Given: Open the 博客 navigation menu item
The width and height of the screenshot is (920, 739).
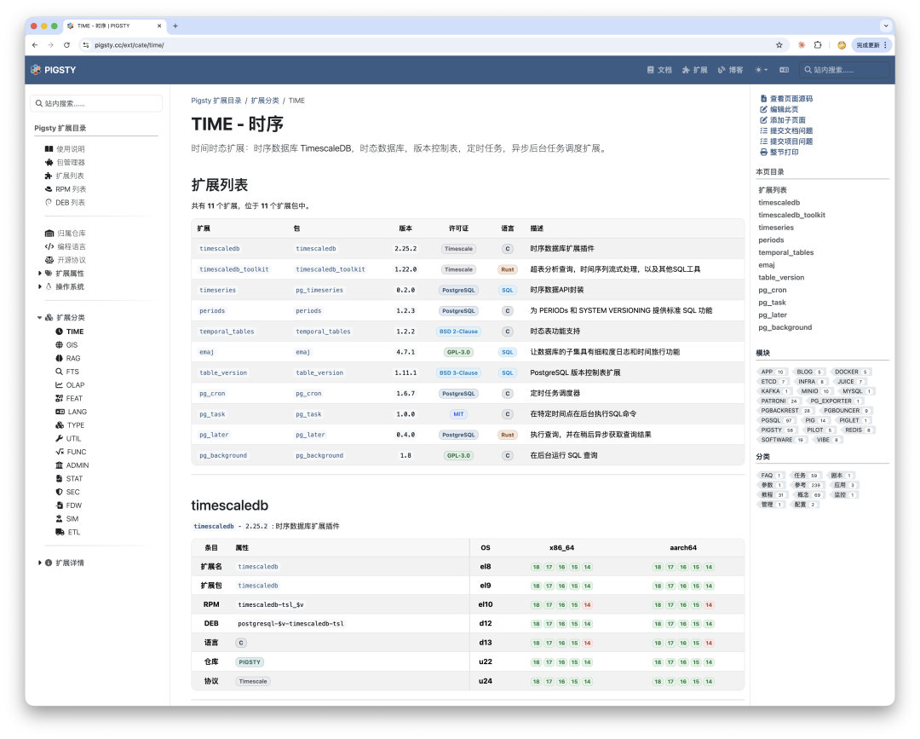Looking at the screenshot, I should [731, 70].
